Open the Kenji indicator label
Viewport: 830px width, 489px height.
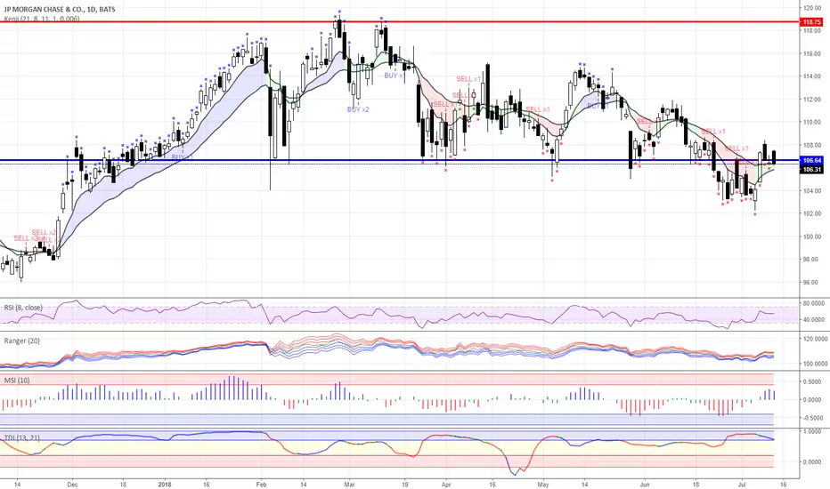(x=42, y=19)
